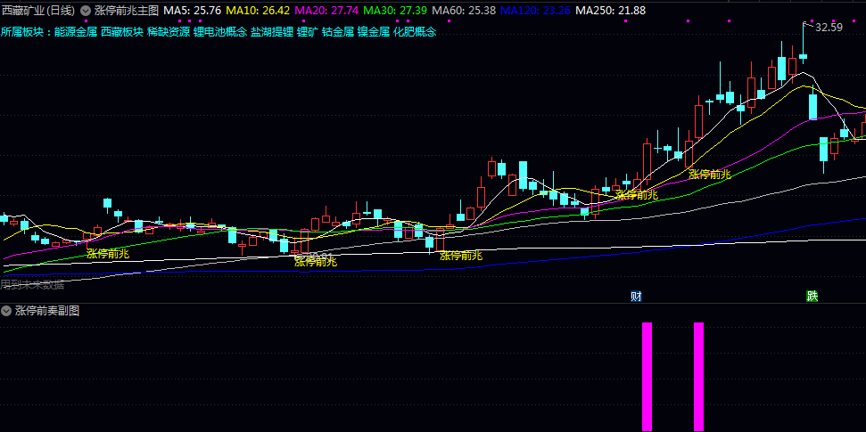
Task: Select the 用到未来数据 warning text
Action: pyautogui.click(x=32, y=285)
